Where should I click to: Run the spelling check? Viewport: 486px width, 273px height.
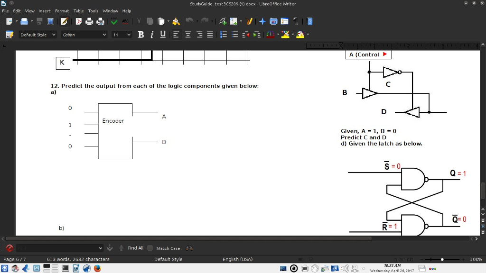[x=113, y=21]
